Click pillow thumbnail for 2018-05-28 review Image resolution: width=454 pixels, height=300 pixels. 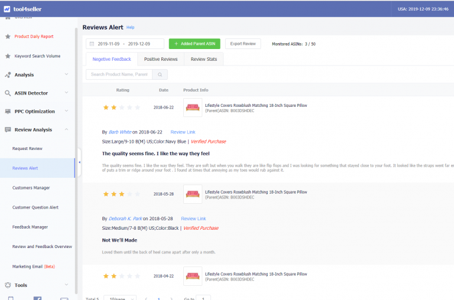(x=193, y=194)
